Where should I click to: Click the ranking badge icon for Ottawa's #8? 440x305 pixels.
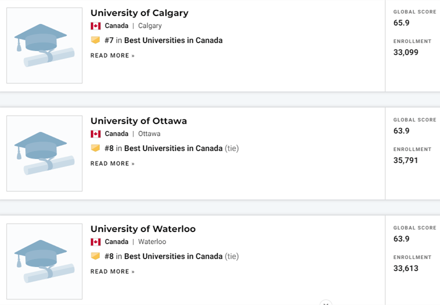[95, 148]
